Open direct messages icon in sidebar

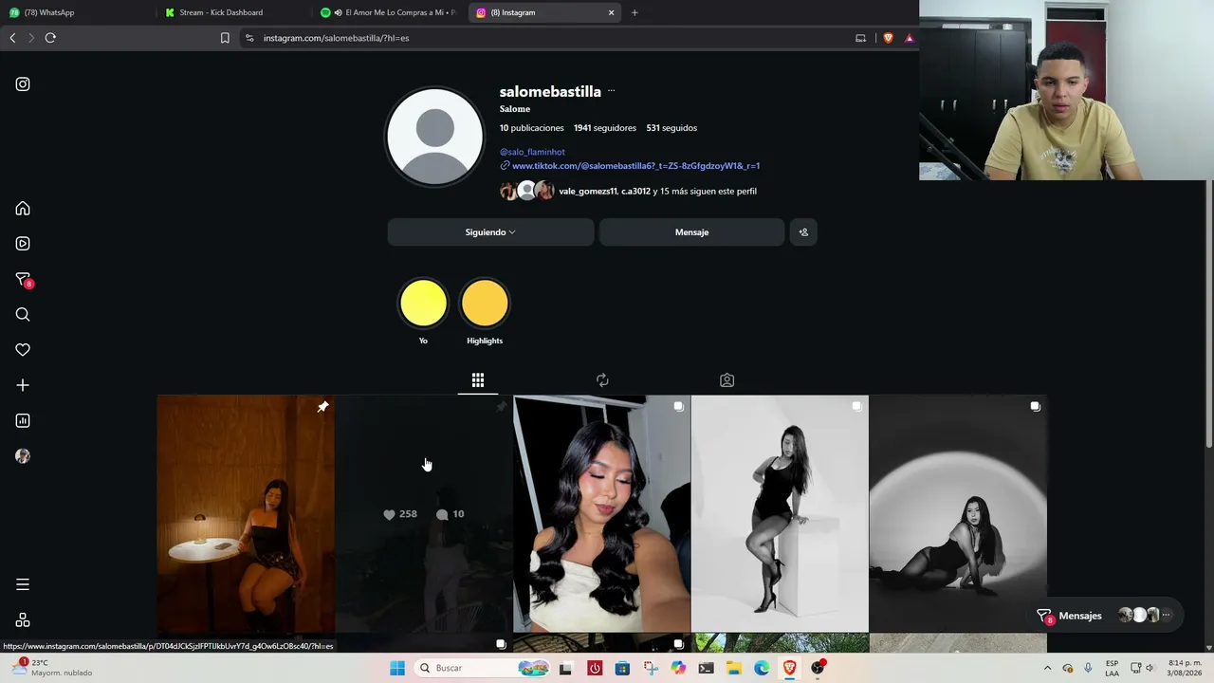tap(23, 280)
